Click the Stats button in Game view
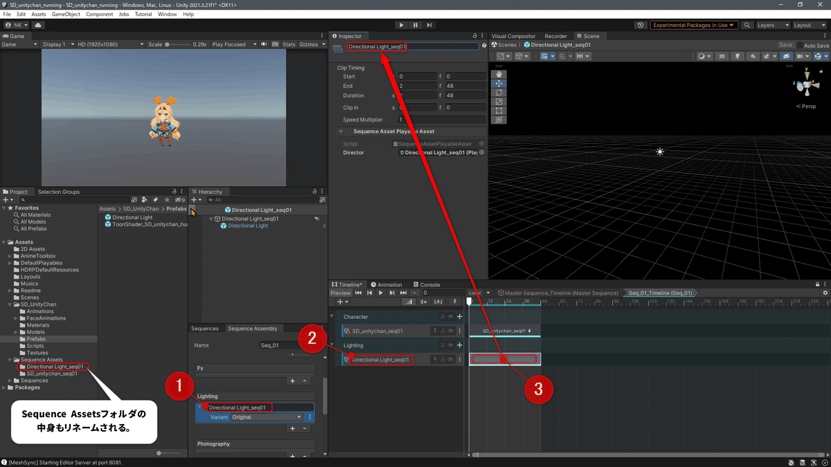Viewport: 831px width, 467px height. click(x=289, y=44)
